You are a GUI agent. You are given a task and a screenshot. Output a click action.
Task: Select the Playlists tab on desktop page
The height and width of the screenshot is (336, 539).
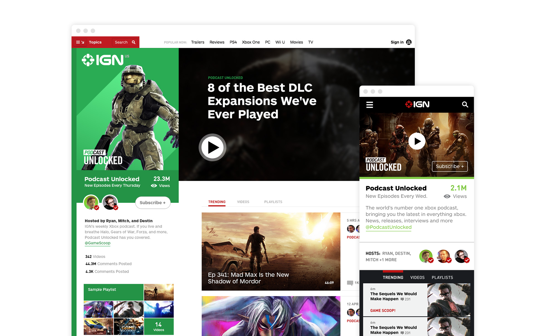[x=273, y=202]
